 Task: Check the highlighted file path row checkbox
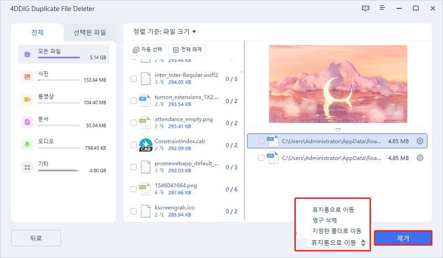coord(261,141)
